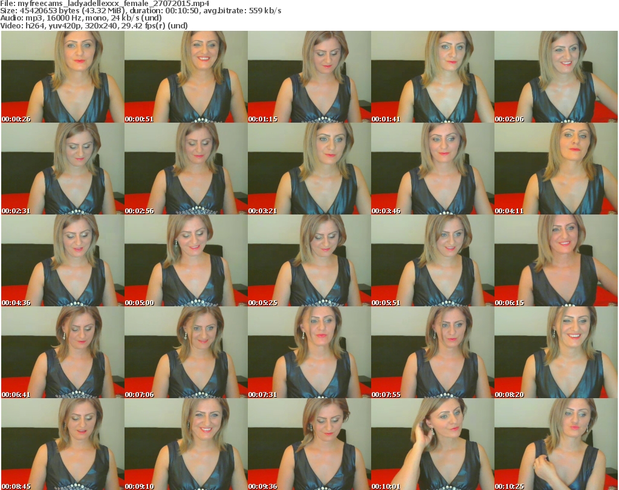The height and width of the screenshot is (490, 619).
Task: Select the thumbnail stamped 00:02:06
Action: tap(556, 77)
